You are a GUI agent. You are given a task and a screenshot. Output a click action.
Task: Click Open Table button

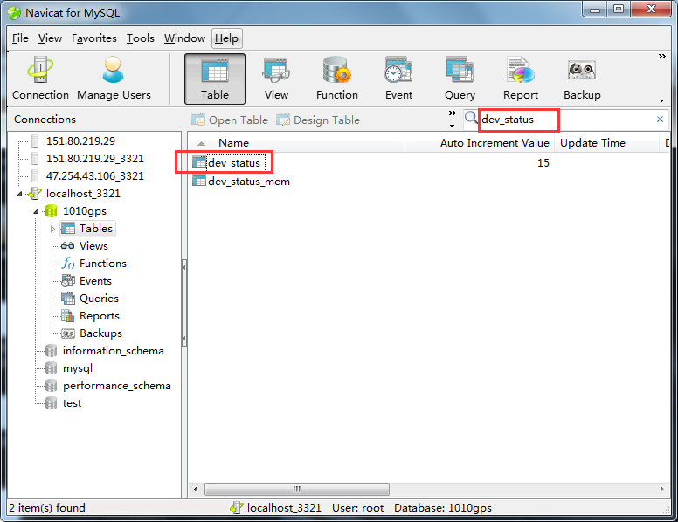230,120
